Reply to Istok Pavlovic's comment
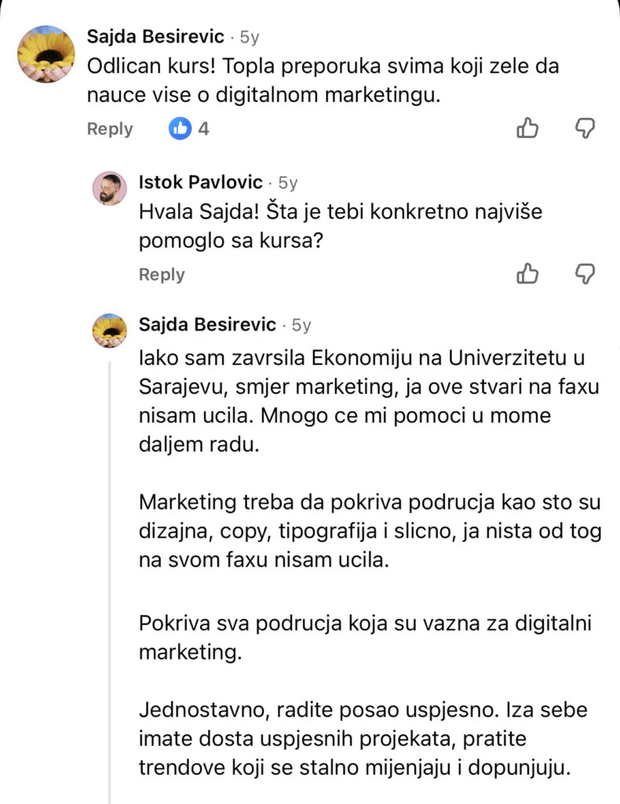This screenshot has height=804, width=620. click(x=162, y=274)
